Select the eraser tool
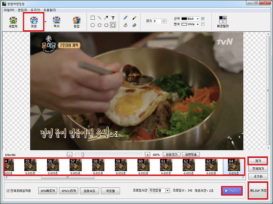273x204 pixels. click(x=134, y=25)
